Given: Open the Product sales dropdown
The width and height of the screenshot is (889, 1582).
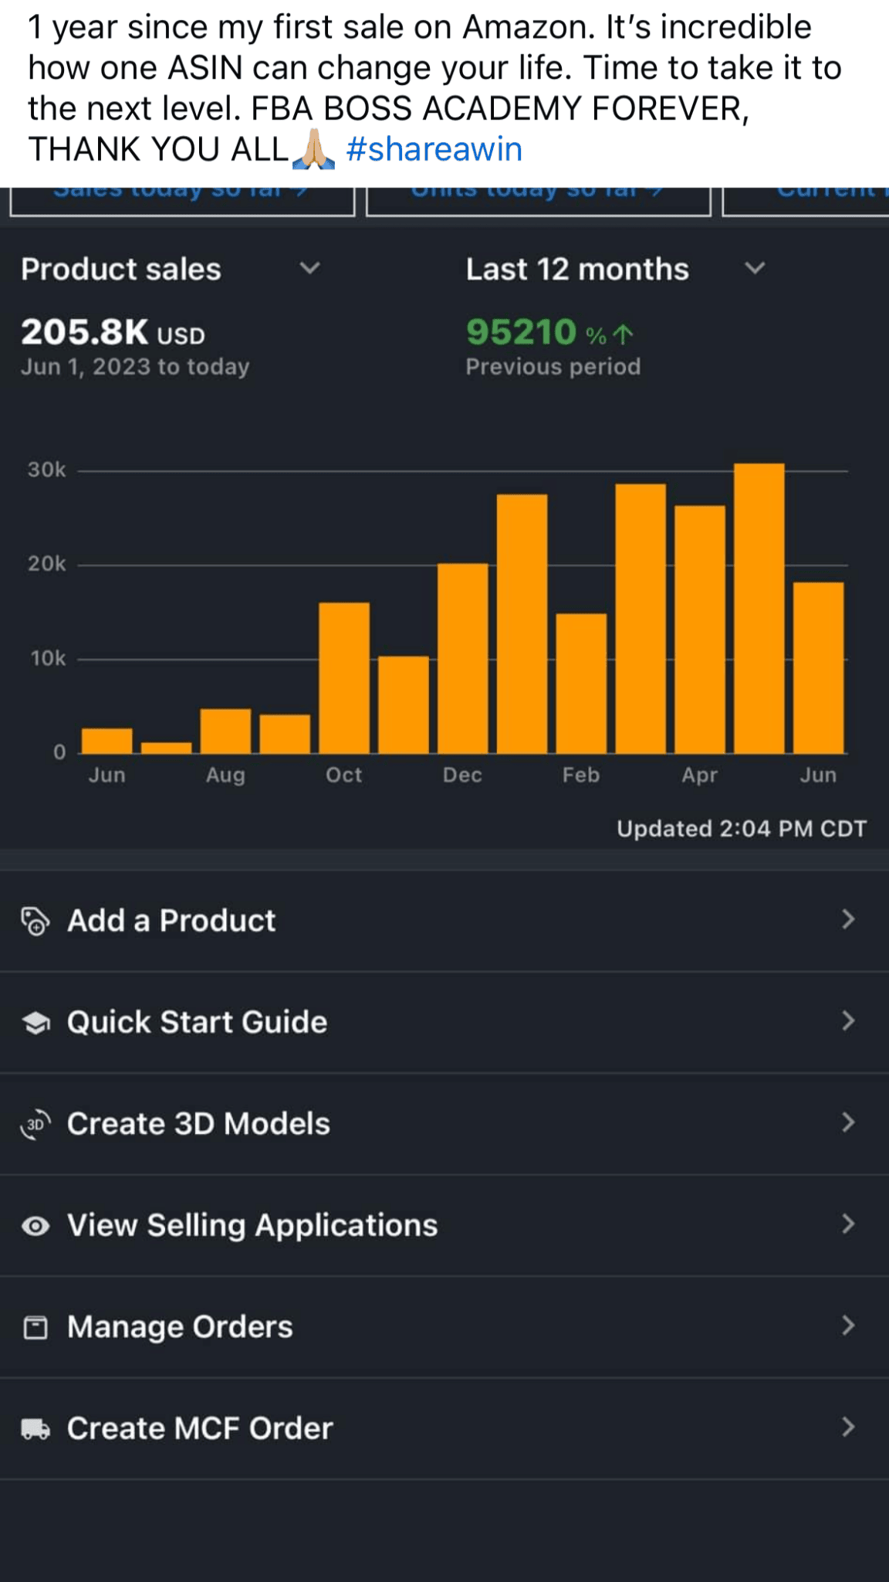Looking at the screenshot, I should 309,269.
